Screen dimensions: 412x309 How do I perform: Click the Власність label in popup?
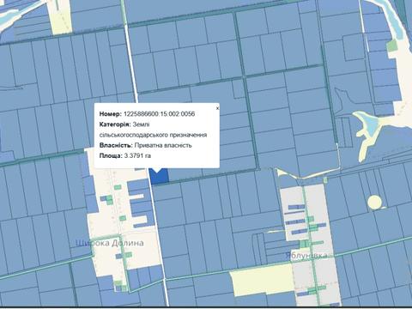click(x=116, y=145)
